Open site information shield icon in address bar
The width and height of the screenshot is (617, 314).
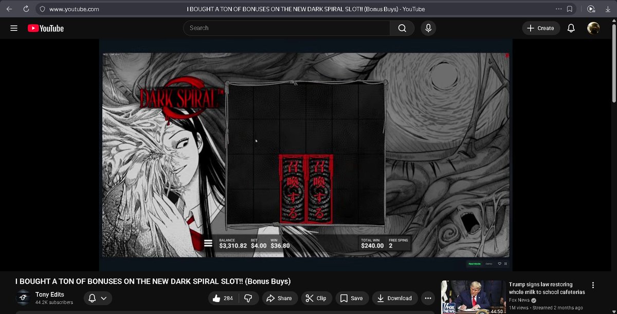point(43,9)
